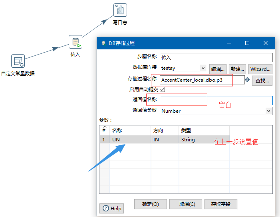The image size is (280, 217).
Task: Click the variable diamond icon beside procedure name
Action: coord(247,80)
